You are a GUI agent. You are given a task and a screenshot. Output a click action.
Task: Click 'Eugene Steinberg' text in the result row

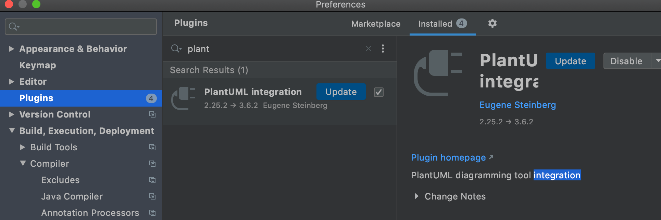295,105
